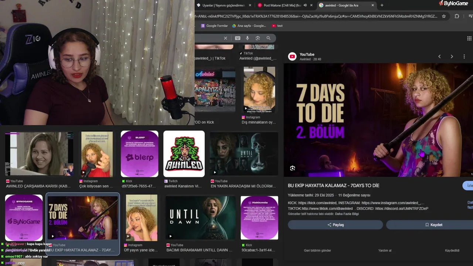Screen dimensions: 473x266
Task: Open the Hakkımda Kick thumbnail
Action: pos(259,218)
